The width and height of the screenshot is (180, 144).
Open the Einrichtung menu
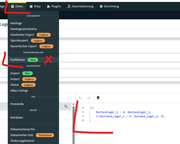(109, 6)
